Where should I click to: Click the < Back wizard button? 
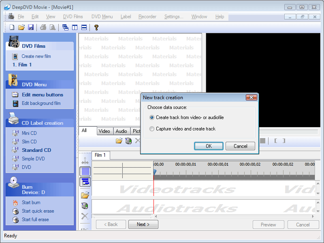(x=111, y=224)
